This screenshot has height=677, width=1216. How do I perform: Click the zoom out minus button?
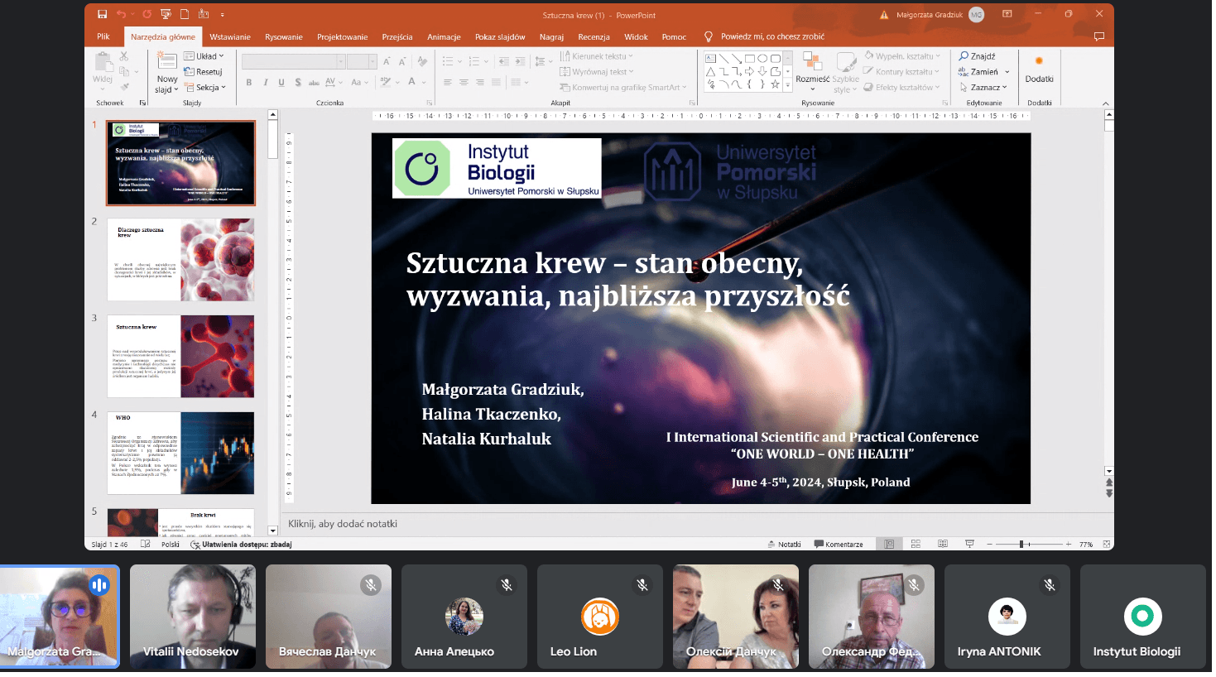[989, 545]
